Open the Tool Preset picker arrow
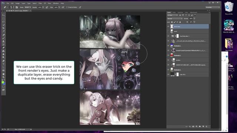This screenshot has height=133, width=237. click(7, 7)
